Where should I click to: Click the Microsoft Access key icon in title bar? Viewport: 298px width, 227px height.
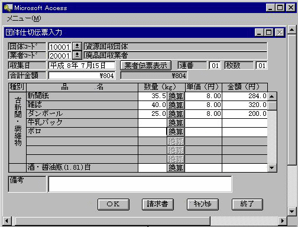click(8, 8)
